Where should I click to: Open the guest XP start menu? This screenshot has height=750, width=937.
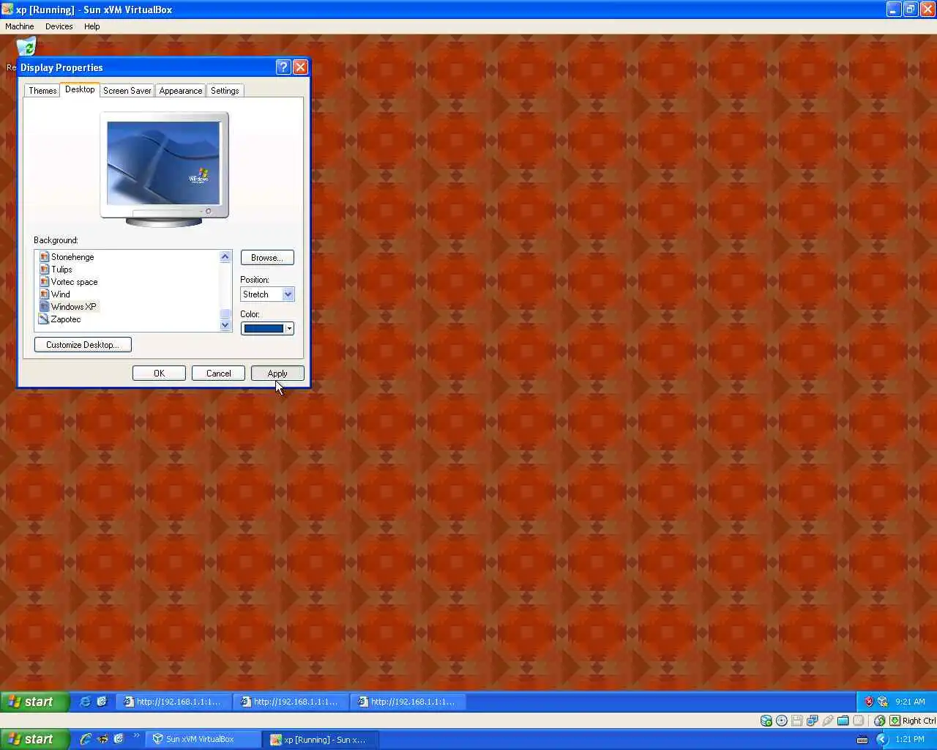[34, 702]
